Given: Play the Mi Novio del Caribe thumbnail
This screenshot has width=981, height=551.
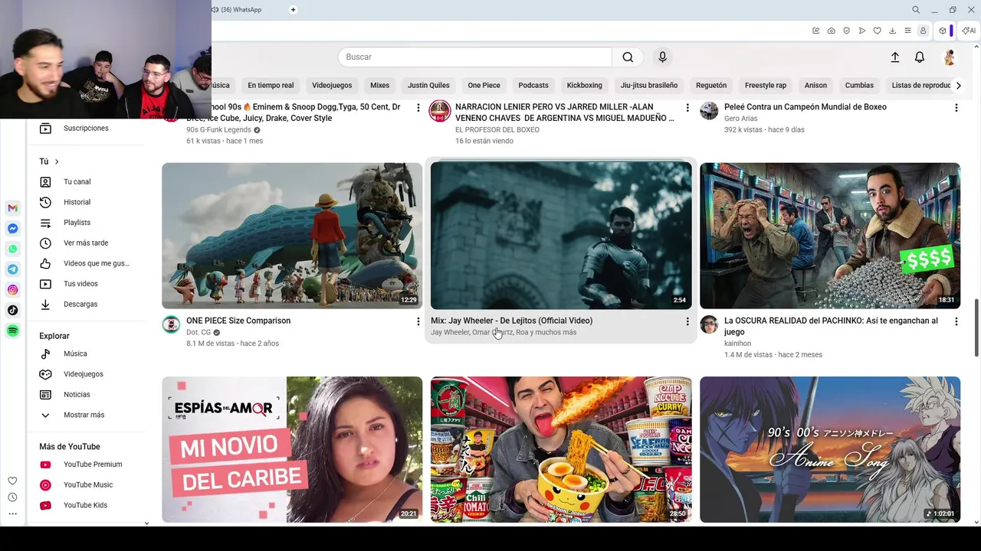Looking at the screenshot, I should 292,449.
